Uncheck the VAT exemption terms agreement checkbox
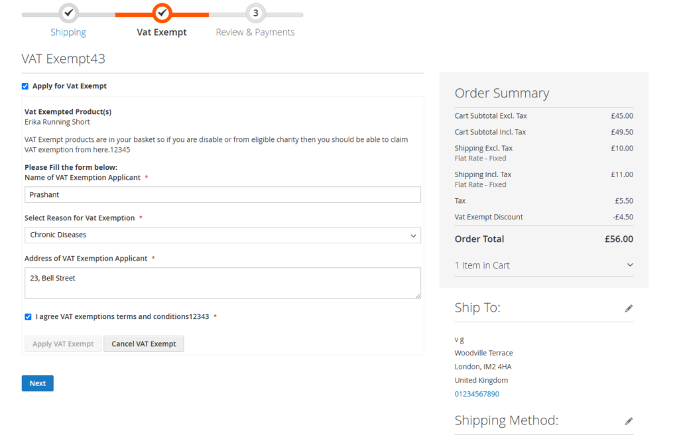The width and height of the screenshot is (679, 443). 28,317
